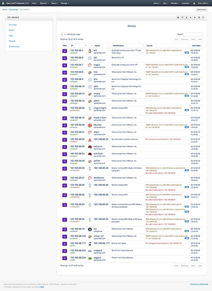Click the switch icon for midgard
Image resolution: width=212 pixels, height=291 pixels.
pos(90,251)
